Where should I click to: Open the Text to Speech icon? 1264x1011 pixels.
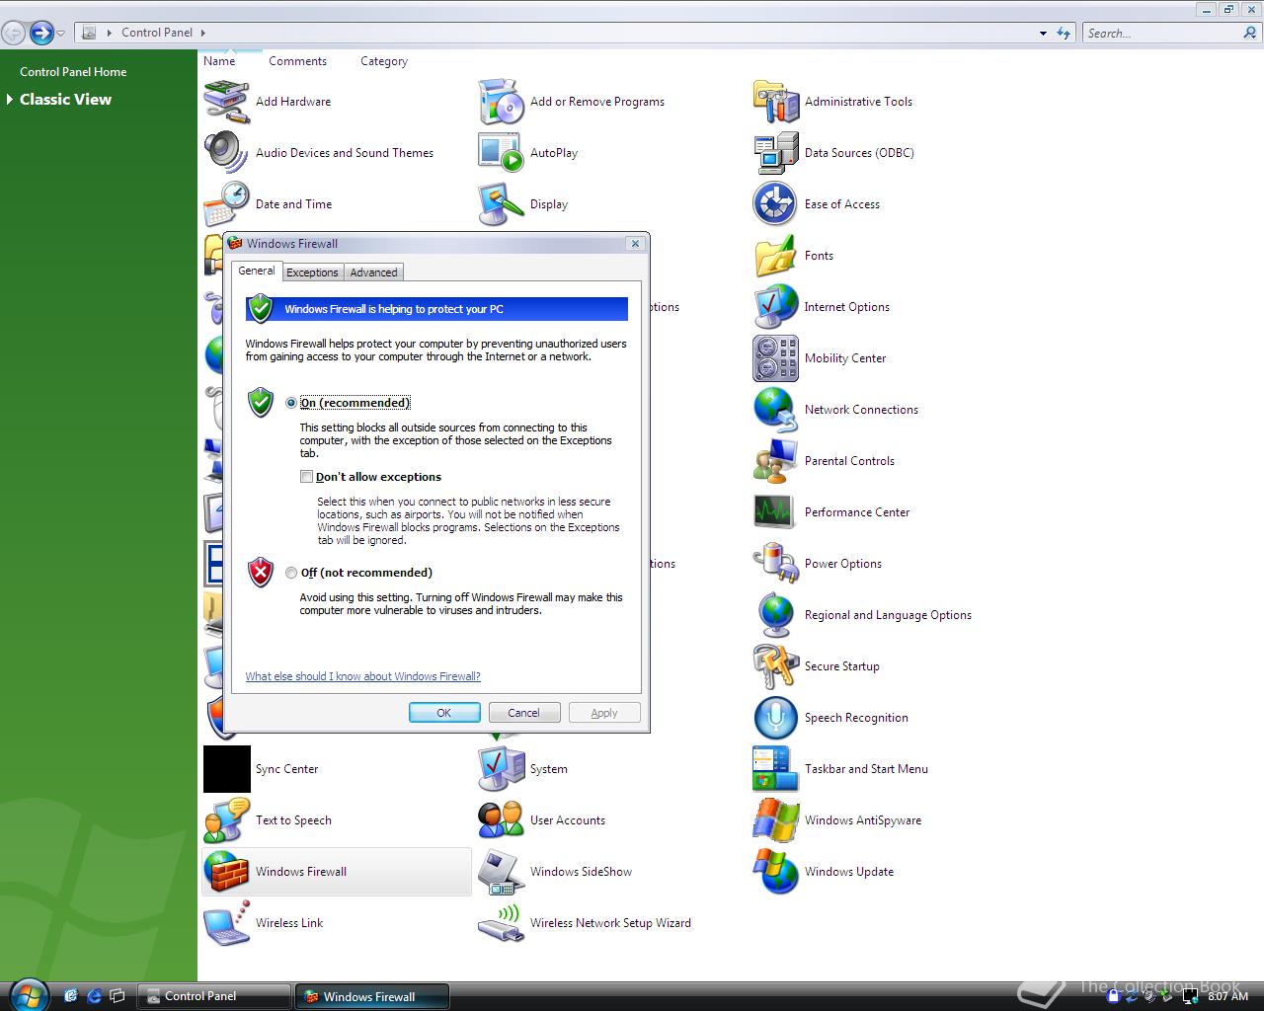[226, 819]
